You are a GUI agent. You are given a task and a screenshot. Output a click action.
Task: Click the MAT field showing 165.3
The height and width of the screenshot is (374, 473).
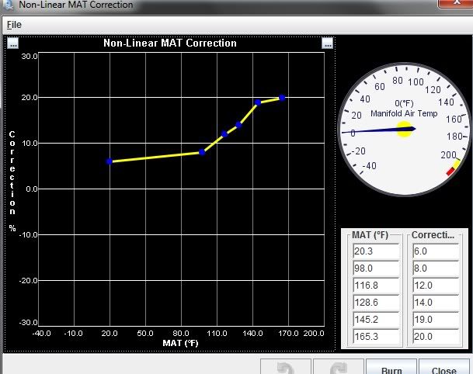point(376,337)
